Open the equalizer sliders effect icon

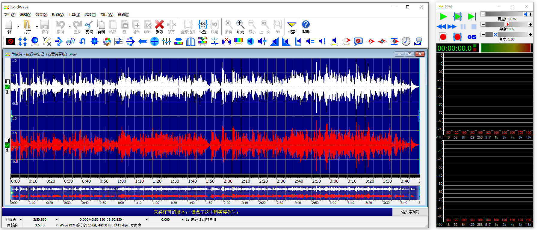(x=167, y=41)
